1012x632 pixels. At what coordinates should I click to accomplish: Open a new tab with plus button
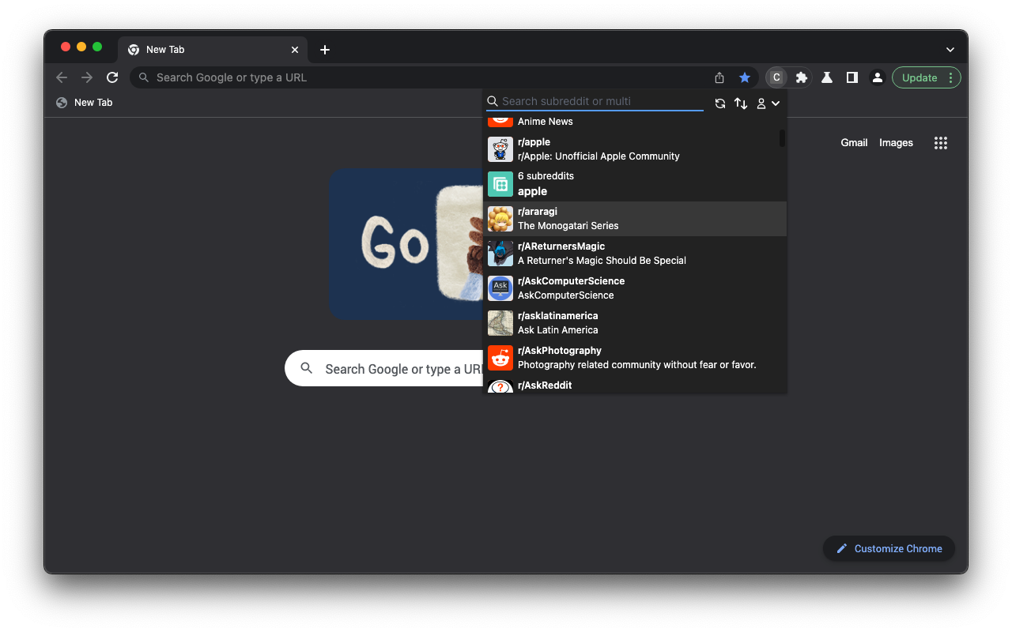point(325,50)
